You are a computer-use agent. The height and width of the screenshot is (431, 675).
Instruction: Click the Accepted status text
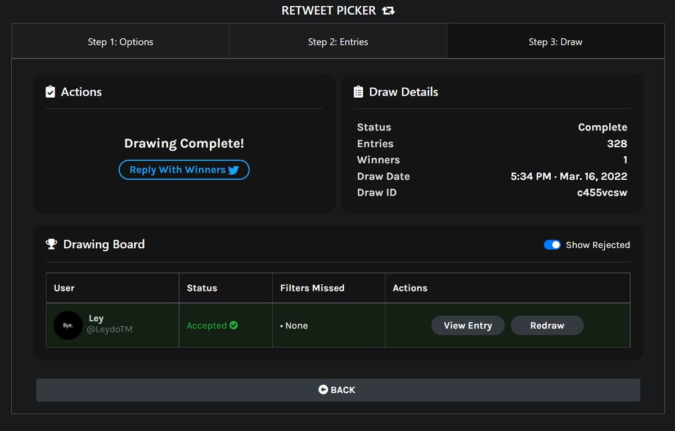206,325
